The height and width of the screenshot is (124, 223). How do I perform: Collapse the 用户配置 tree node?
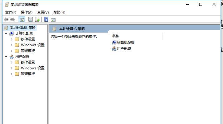coord(6,56)
